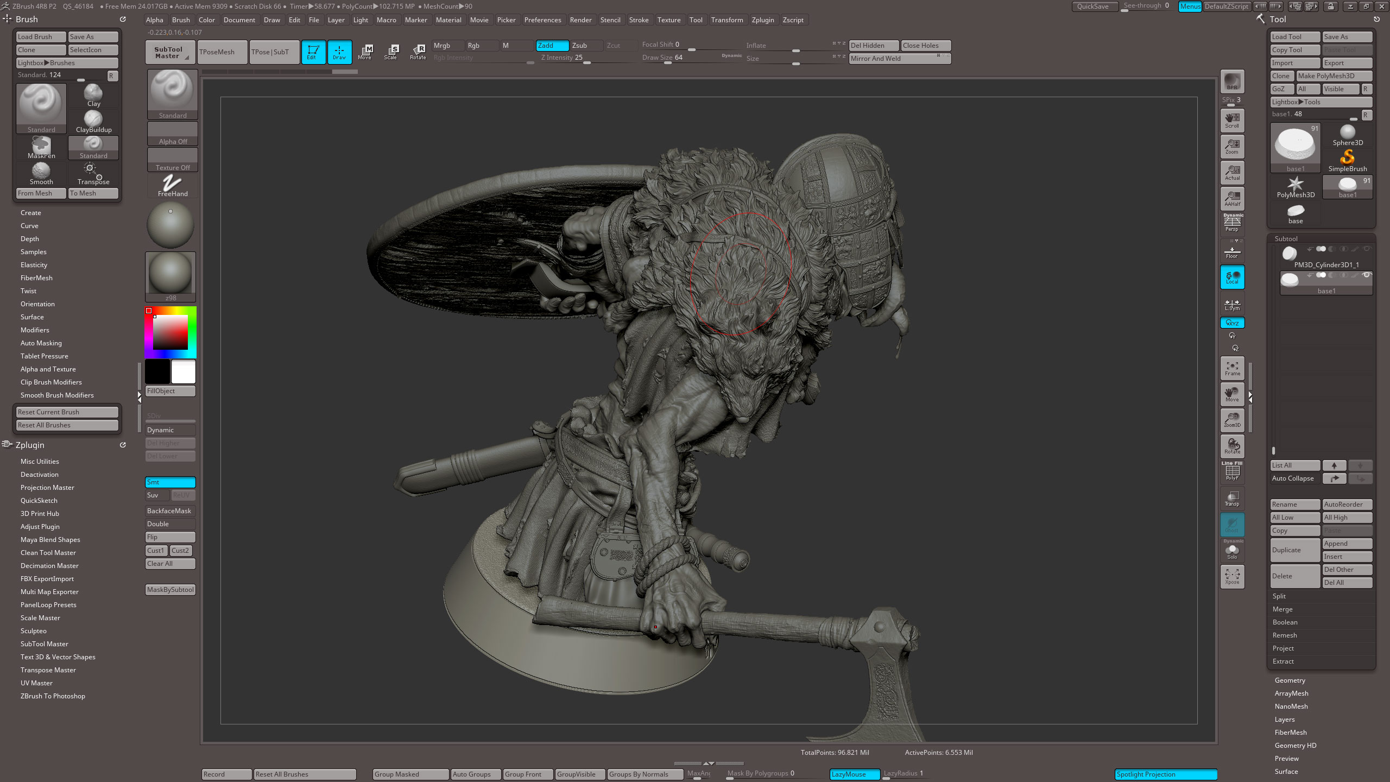
Task: Select the Scale transform mode icon
Action: (x=391, y=52)
